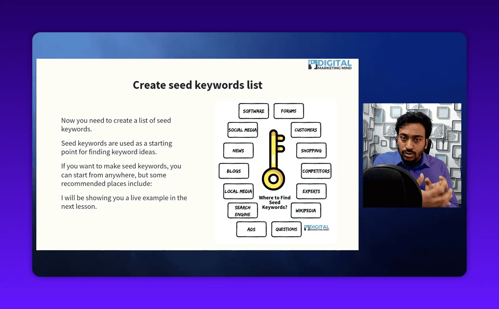Expand the EXPERTS item in the diagram
Viewport: 499px width, 309px height.
311,191
